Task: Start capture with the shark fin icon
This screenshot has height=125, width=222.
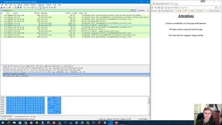Action: coord(1,8)
